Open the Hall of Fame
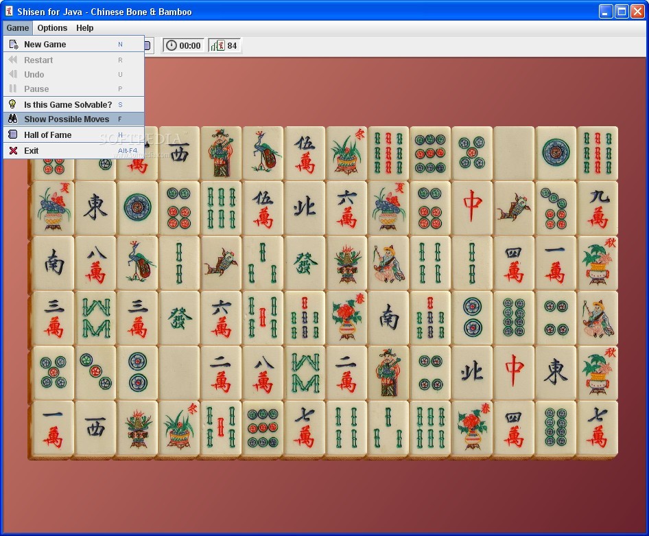The image size is (649, 536). tap(73, 135)
